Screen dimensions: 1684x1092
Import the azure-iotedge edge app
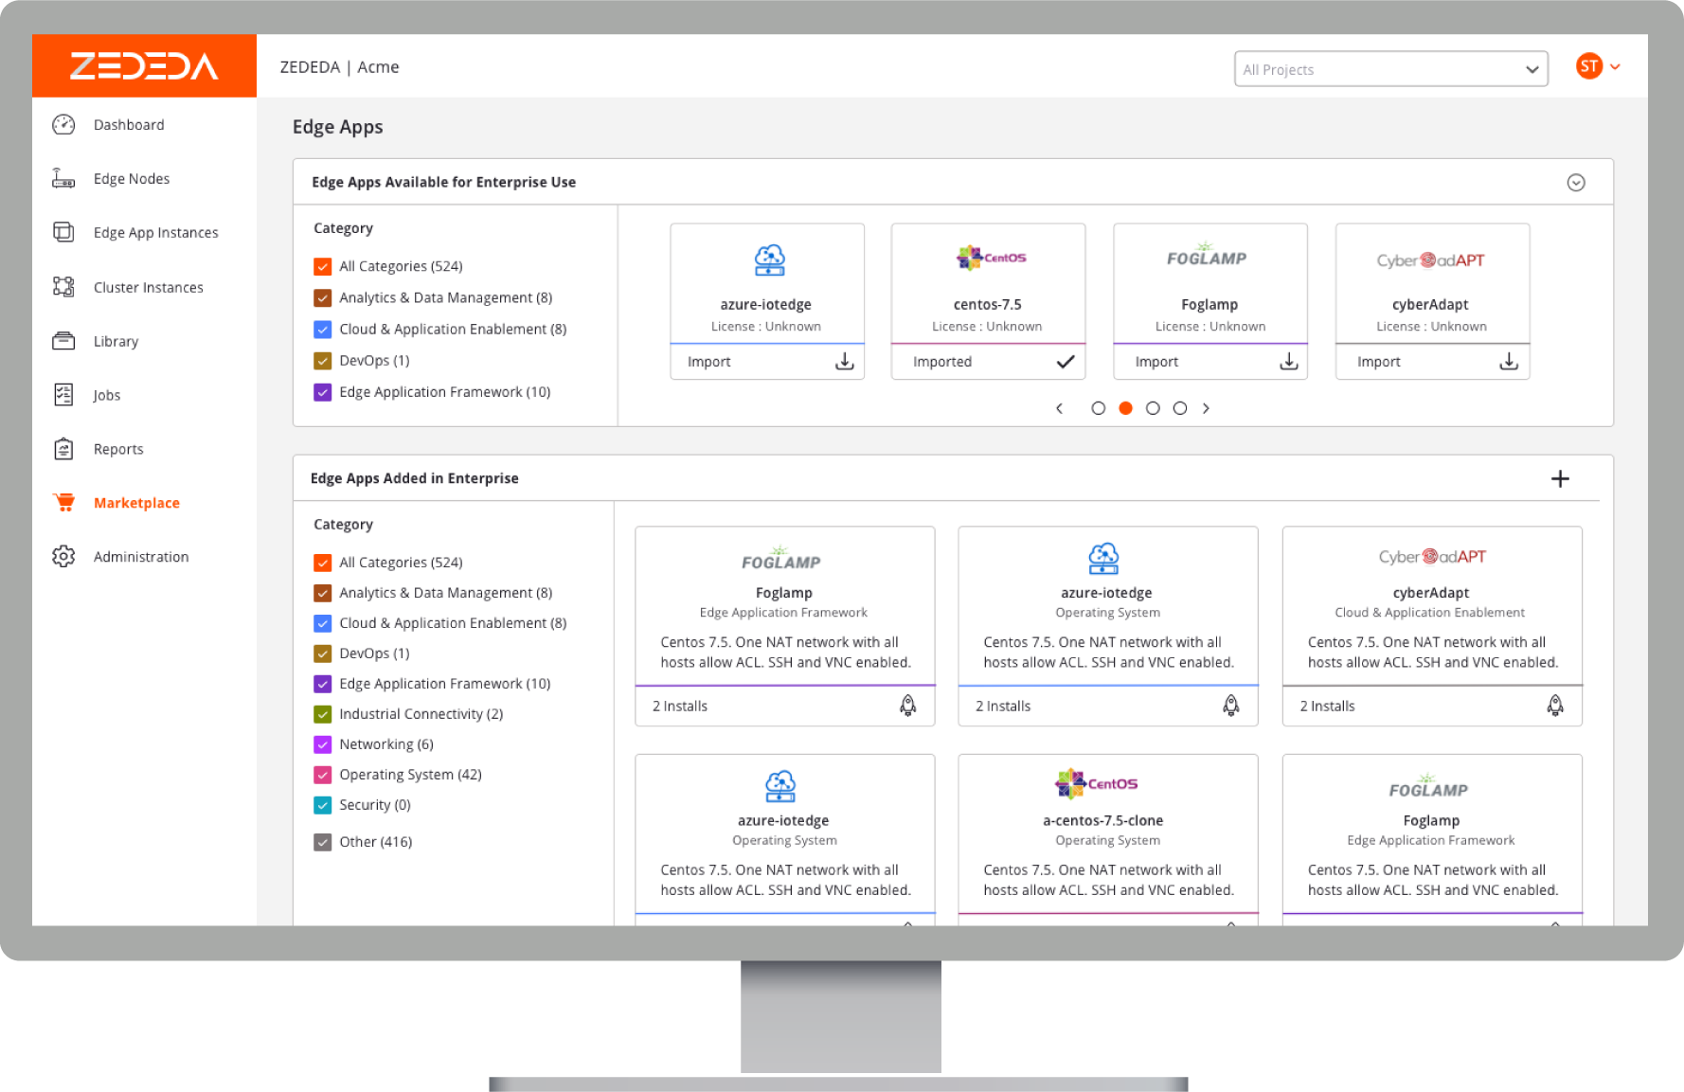tap(766, 361)
